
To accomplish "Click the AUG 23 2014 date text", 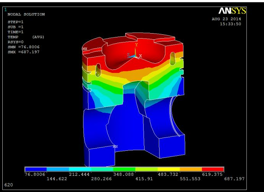I will pos(226,19).
